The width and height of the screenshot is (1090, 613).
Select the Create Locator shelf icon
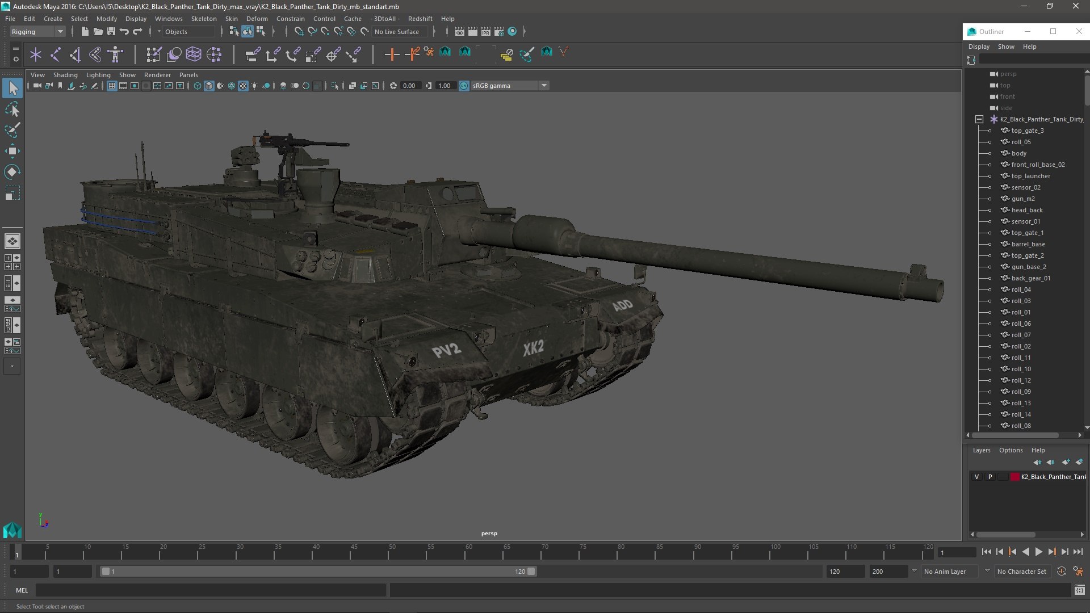[36, 54]
